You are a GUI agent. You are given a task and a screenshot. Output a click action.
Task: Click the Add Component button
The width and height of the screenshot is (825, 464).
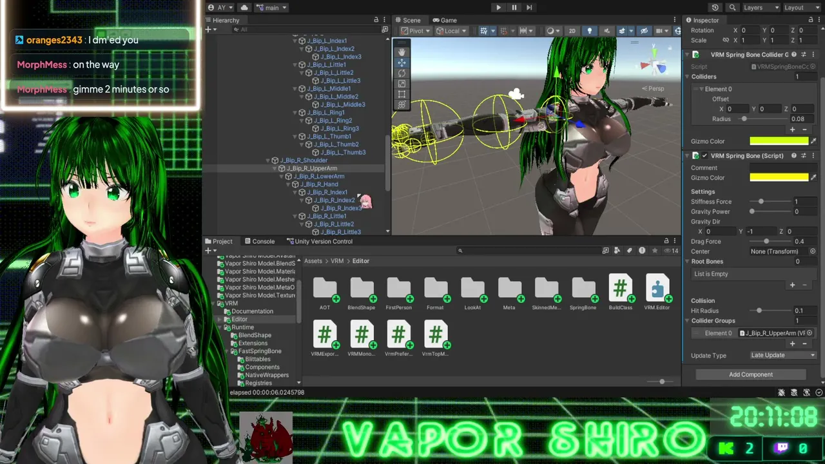(x=751, y=374)
